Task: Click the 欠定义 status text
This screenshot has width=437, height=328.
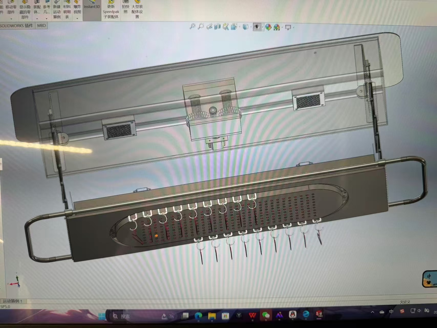Action: coord(405,302)
